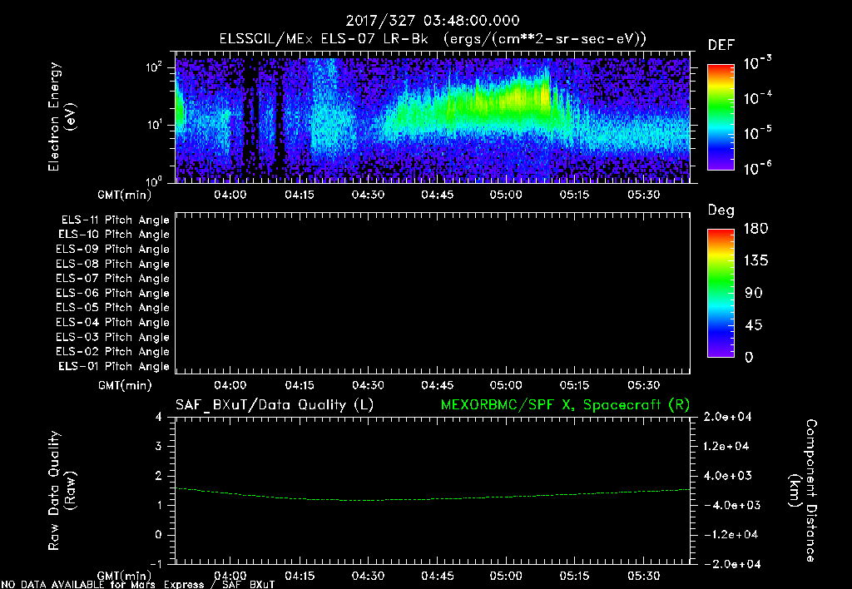Select the ELS-04 Pitch Angle row label

pyautogui.click(x=113, y=322)
